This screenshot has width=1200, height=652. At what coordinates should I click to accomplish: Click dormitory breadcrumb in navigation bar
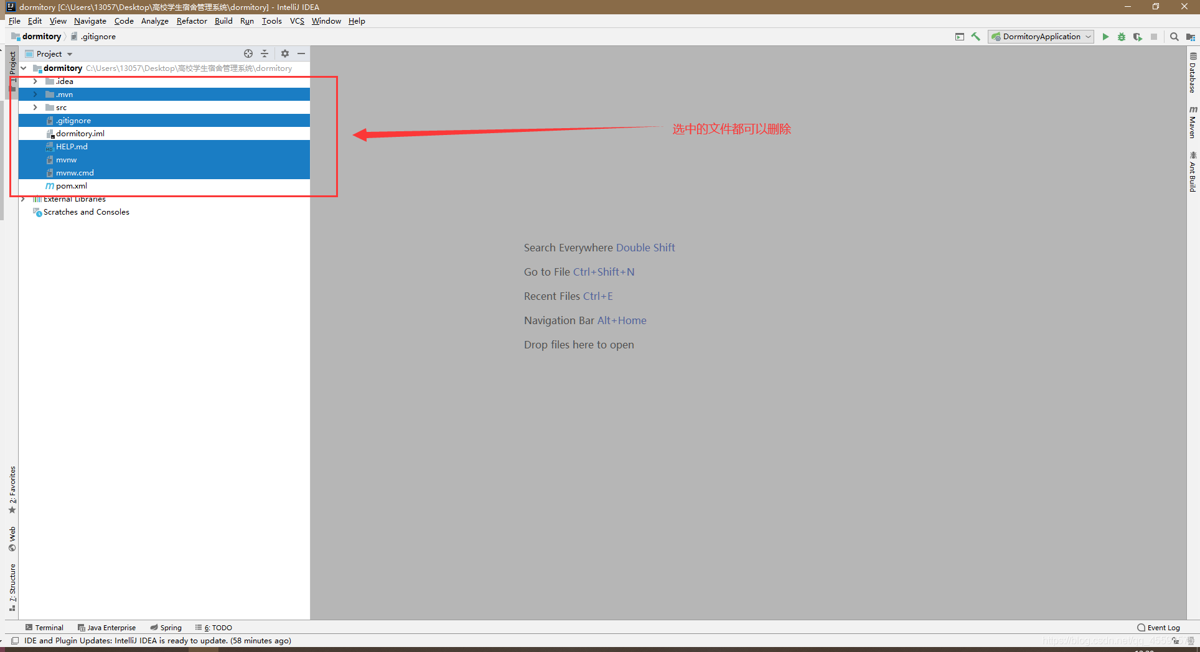(37, 37)
